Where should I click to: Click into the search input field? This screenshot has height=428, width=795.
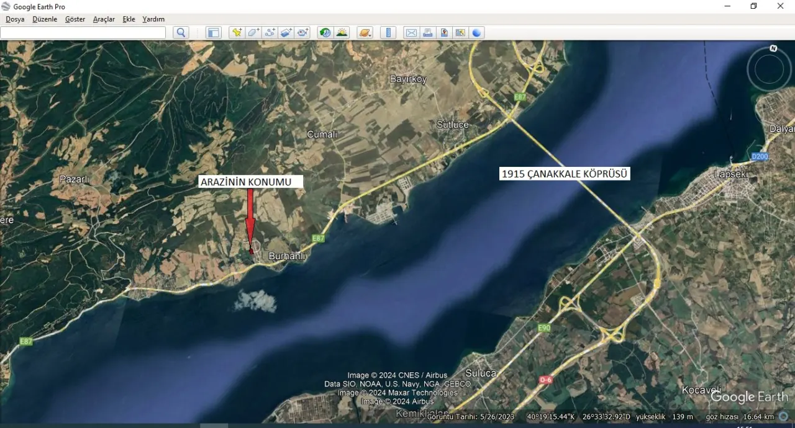point(83,33)
